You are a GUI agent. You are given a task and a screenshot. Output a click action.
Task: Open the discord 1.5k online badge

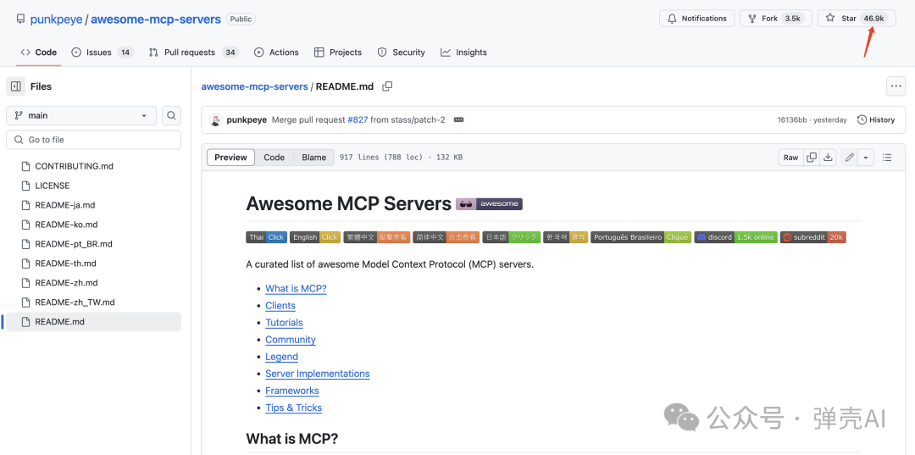tap(736, 237)
